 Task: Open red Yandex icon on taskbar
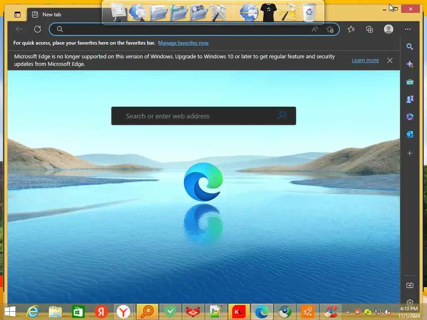(x=101, y=312)
